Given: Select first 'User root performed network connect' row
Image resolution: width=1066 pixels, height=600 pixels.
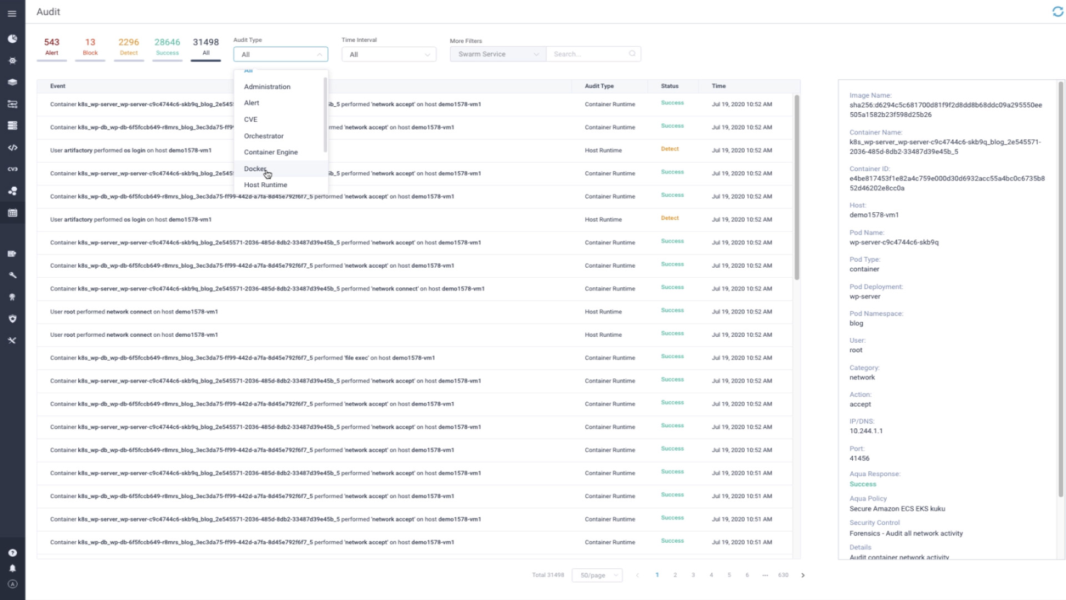Looking at the screenshot, I should pos(415,312).
